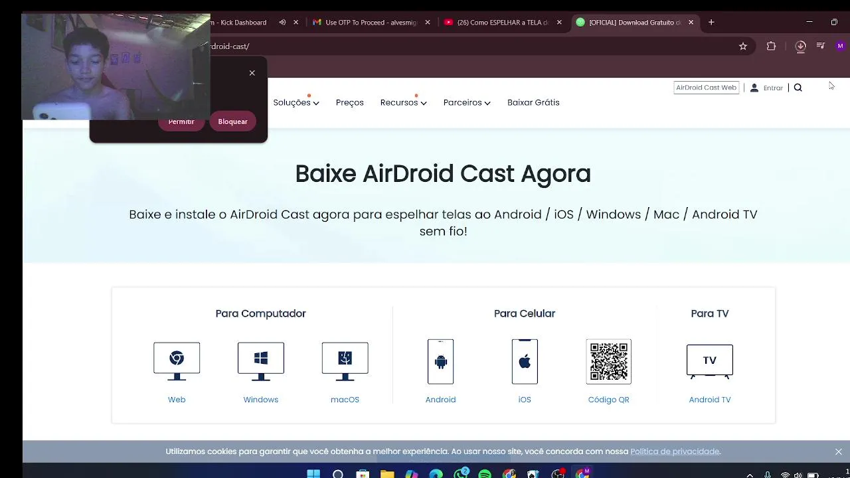Open the QR code image
The width and height of the screenshot is (850, 478).
pos(609,361)
